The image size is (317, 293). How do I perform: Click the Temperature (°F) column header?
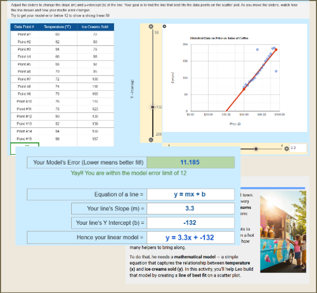58,27
